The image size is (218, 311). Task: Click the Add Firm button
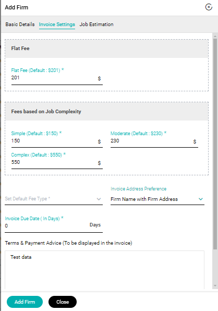(25, 302)
